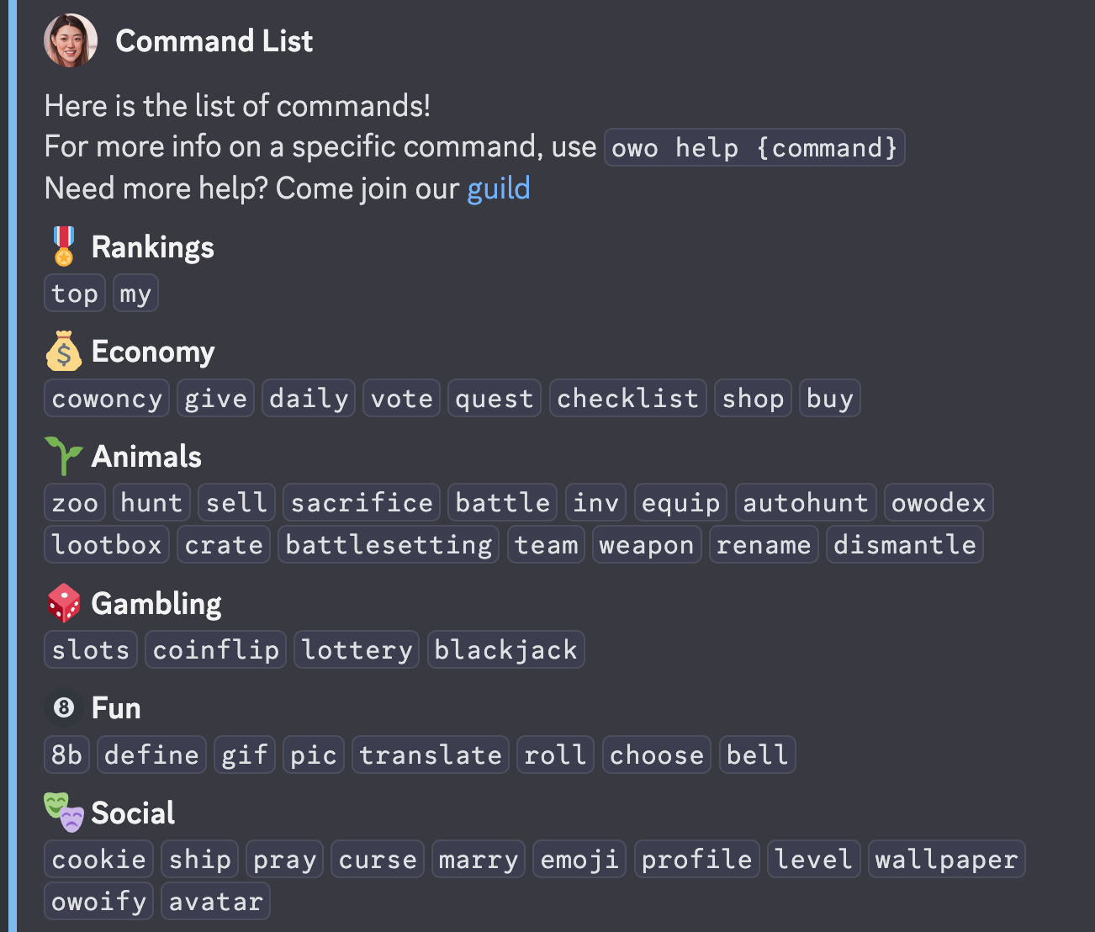Click the dice icon next to Gambling
Image resolution: width=1095 pixels, height=932 pixels.
pos(63,602)
